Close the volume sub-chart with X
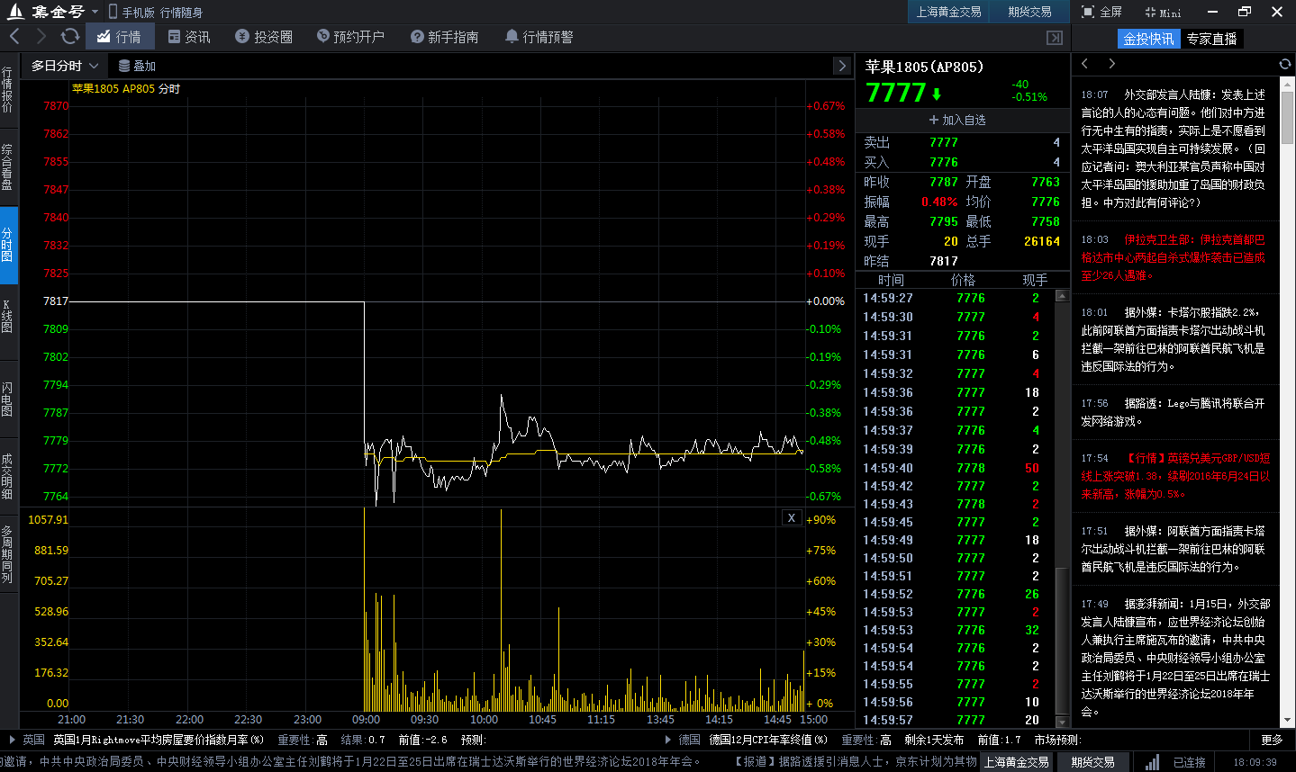Image resolution: width=1296 pixels, height=772 pixels. 791,517
